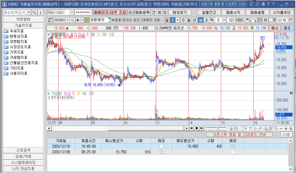Open the 강세/약세 panel tab

[x=23, y=156]
